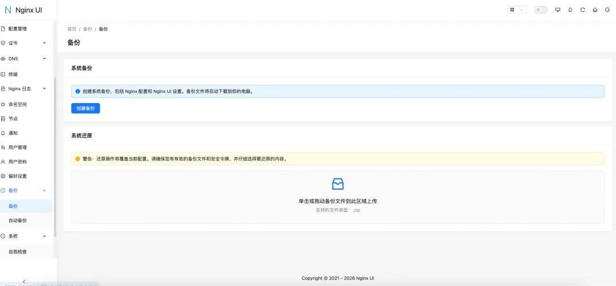
Task: Expand the DNS menu chevron
Action: 44,59
